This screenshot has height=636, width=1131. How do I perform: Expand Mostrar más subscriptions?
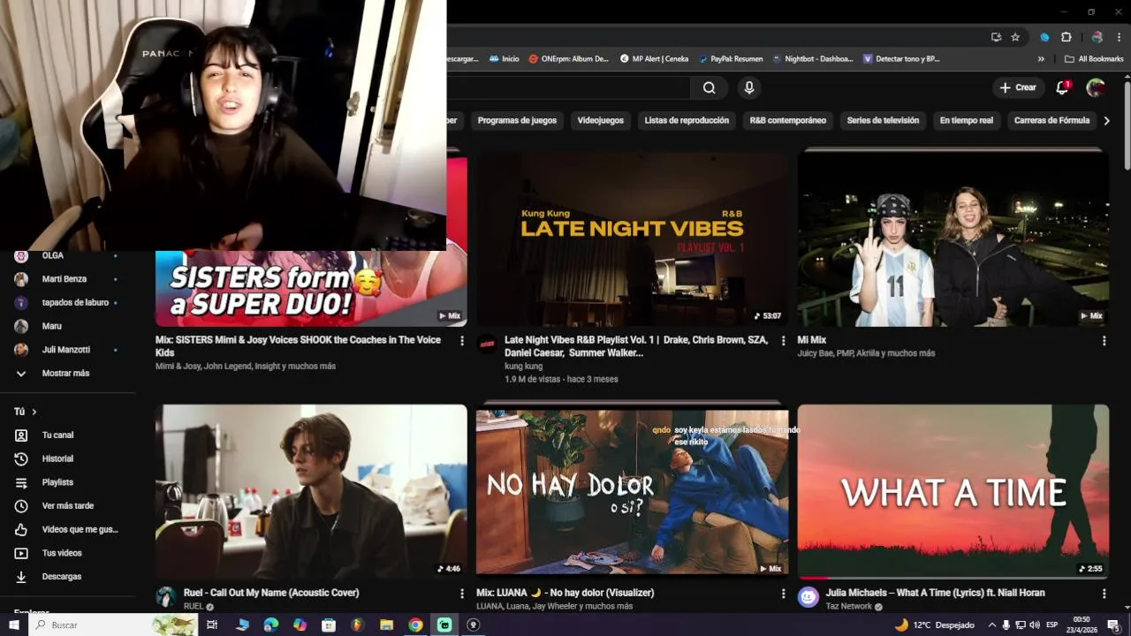[67, 373]
